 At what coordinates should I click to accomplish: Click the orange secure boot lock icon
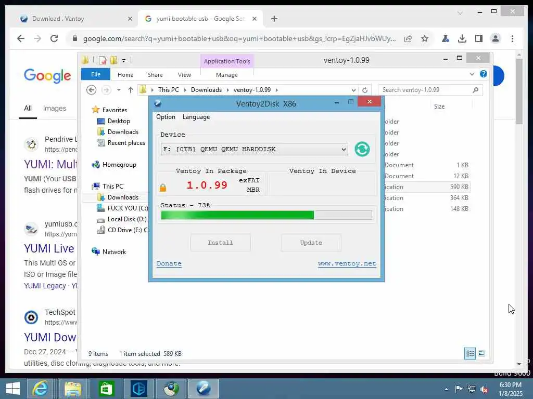pyautogui.click(x=163, y=188)
